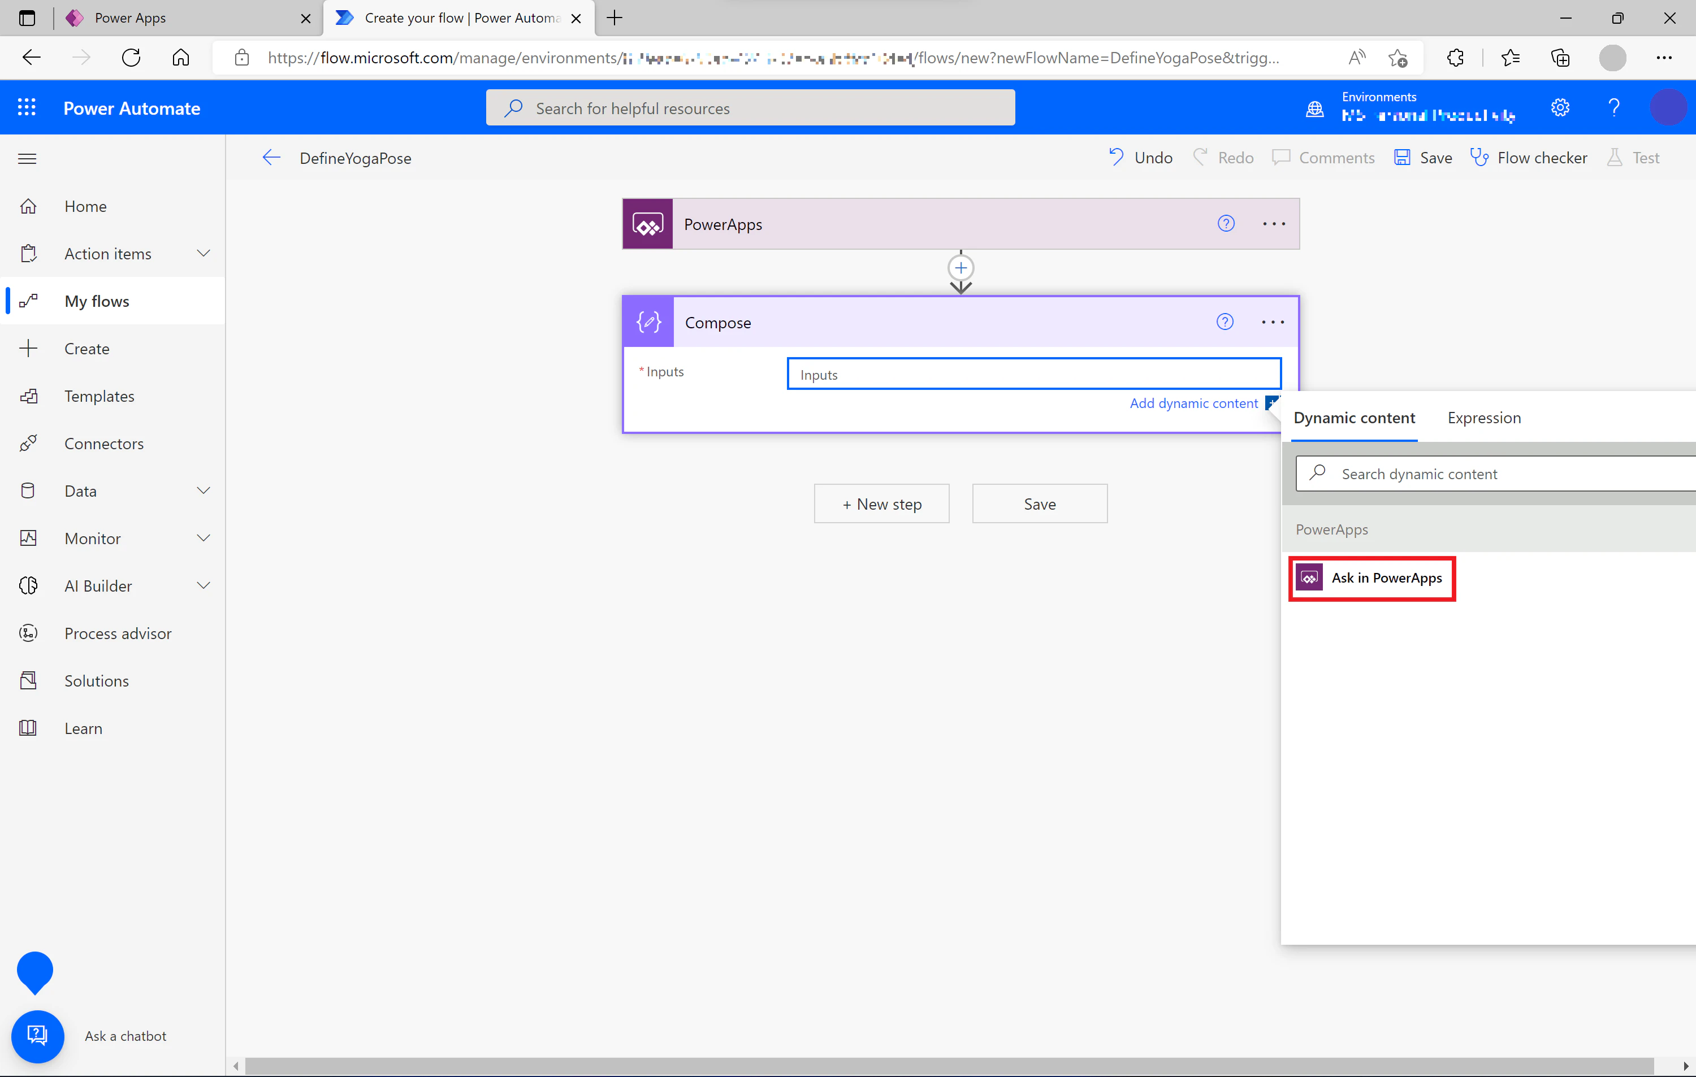The height and width of the screenshot is (1077, 1696).
Task: Open PowerApps trigger ellipsis menu
Action: click(1273, 224)
